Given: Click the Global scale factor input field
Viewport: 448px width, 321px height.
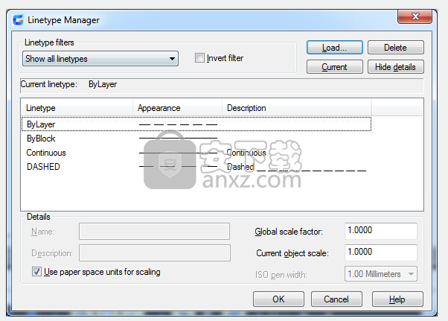Looking at the screenshot, I should click(381, 231).
